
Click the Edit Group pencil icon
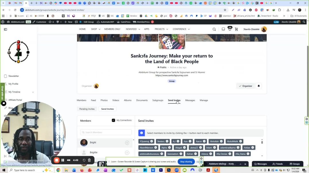[x=80, y=22]
